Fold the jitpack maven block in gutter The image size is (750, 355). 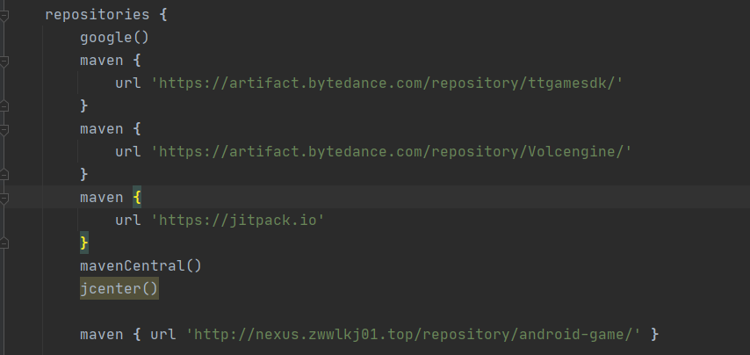4,199
